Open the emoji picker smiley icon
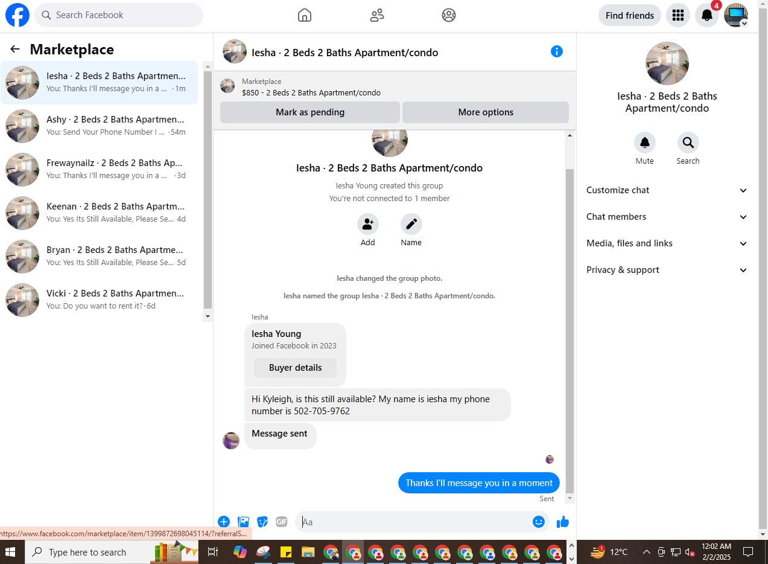This screenshot has height=564, width=768. (539, 522)
